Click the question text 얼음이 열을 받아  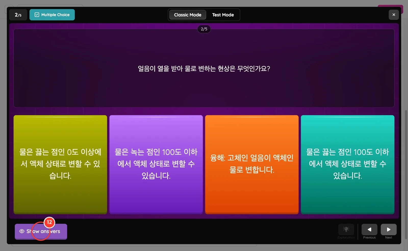[204, 69]
